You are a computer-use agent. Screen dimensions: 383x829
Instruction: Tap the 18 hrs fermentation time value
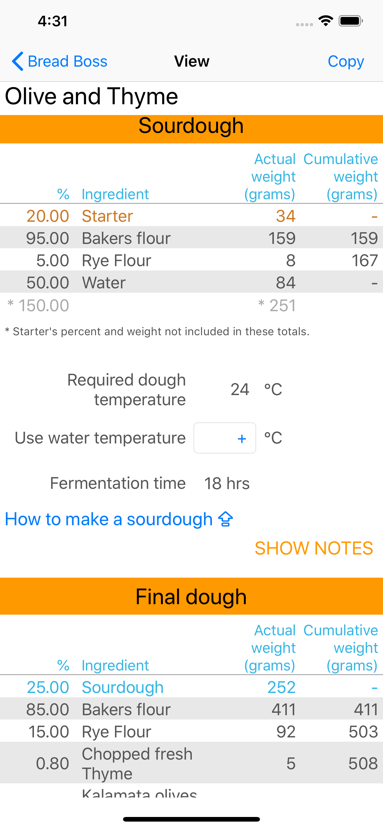tap(227, 483)
